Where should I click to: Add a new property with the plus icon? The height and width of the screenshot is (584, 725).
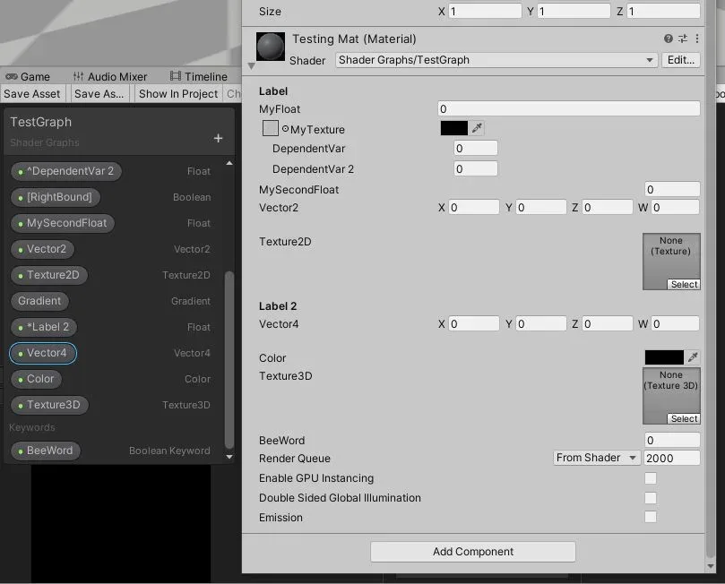coord(219,138)
